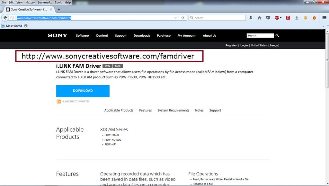Image resolution: width=329 pixels, height=186 pixels.
Task: Click the File Operations heading
Action: (x=203, y=174)
